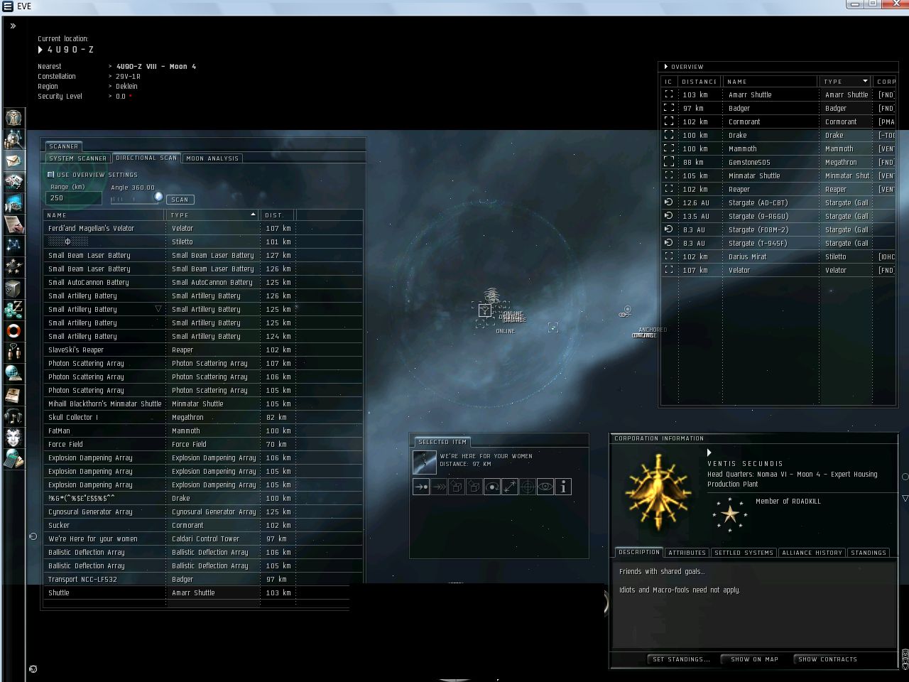Select the Gemstone505 overview row

click(778, 162)
